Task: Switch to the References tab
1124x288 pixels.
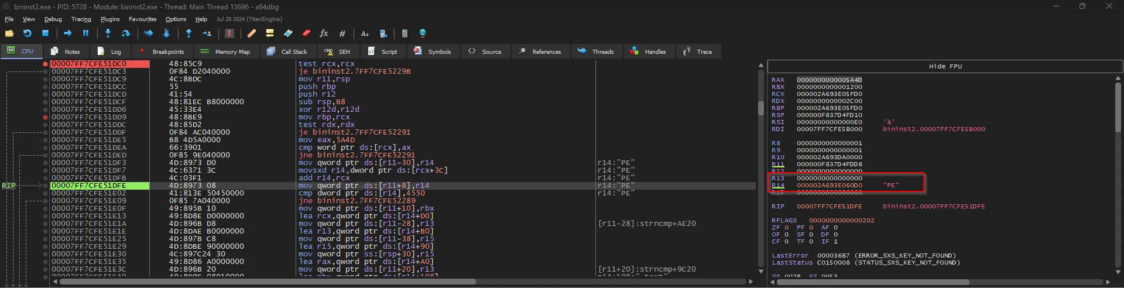Action: pos(540,52)
